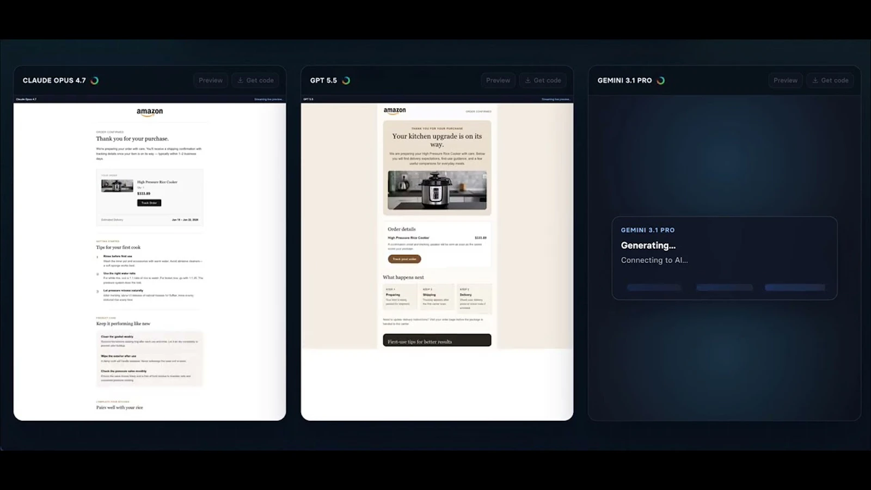
Task: Click the Step 3 Delivery card
Action: (474, 299)
